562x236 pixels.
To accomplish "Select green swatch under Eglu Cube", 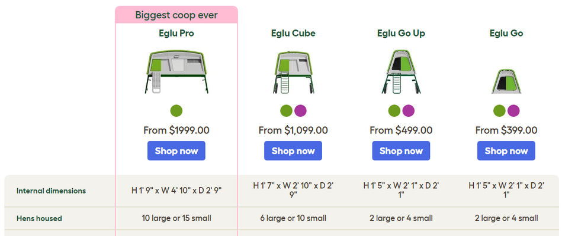I will click(287, 111).
